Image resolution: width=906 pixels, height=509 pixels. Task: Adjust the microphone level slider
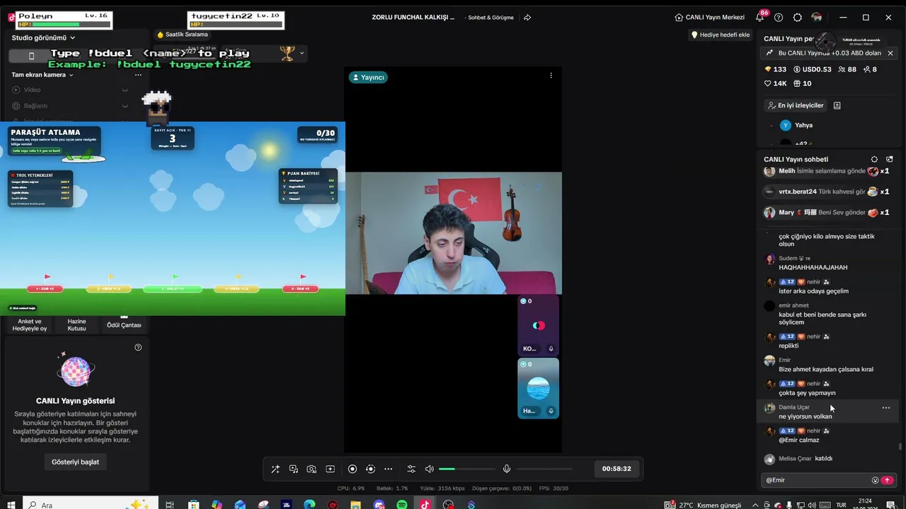point(544,469)
